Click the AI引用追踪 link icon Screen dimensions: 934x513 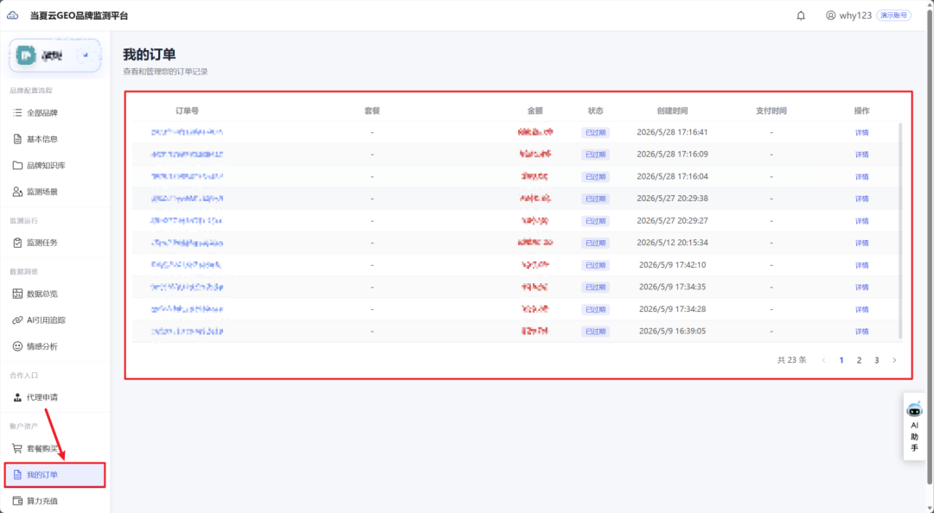coord(17,320)
